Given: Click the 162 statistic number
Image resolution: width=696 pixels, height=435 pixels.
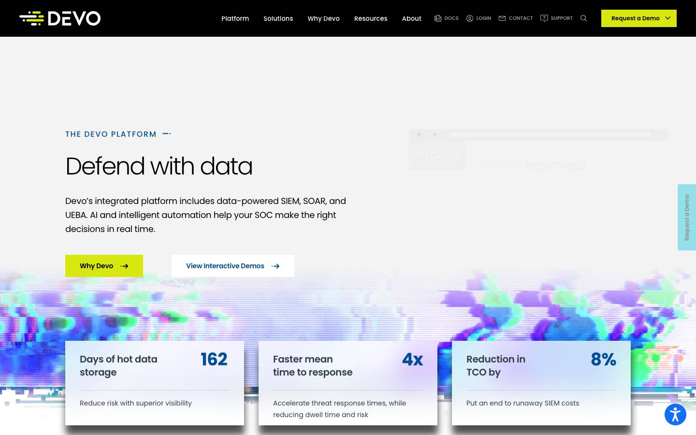Looking at the screenshot, I should pyautogui.click(x=214, y=359).
